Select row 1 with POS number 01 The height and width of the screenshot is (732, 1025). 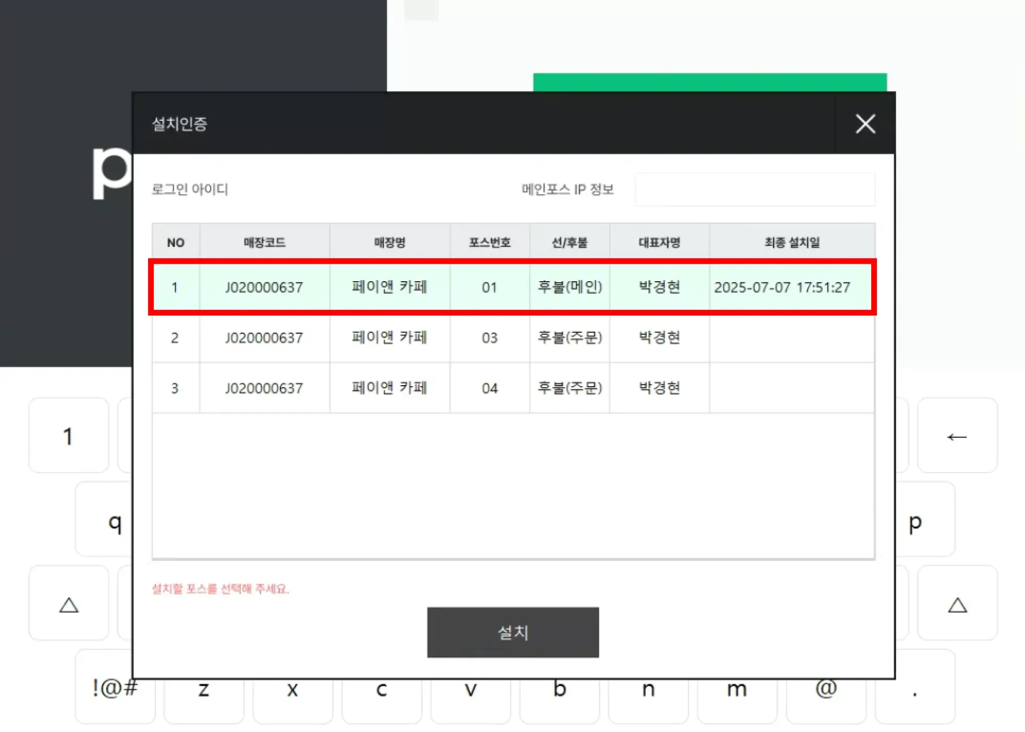(x=489, y=287)
